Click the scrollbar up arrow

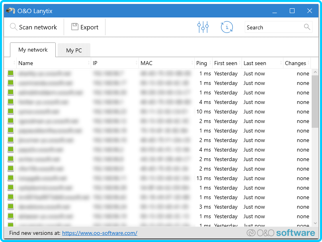pyautogui.click(x=315, y=72)
